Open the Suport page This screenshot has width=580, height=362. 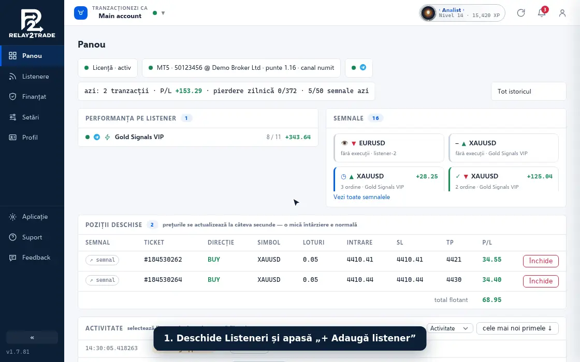point(32,237)
